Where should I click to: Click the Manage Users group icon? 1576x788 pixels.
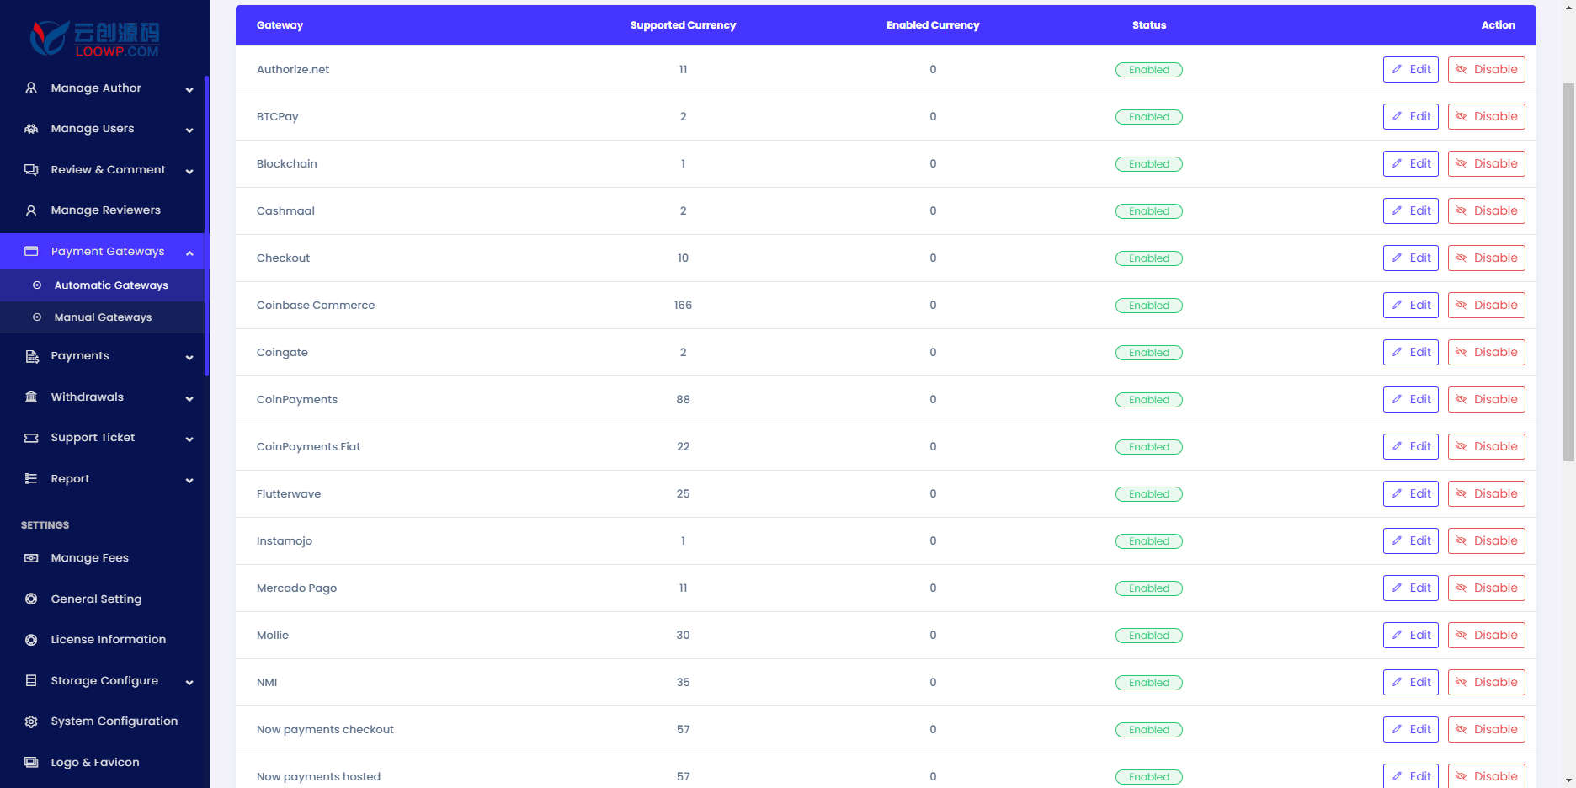click(31, 129)
